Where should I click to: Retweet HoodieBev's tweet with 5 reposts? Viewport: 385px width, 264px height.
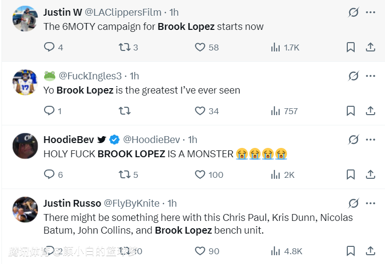tap(124, 174)
